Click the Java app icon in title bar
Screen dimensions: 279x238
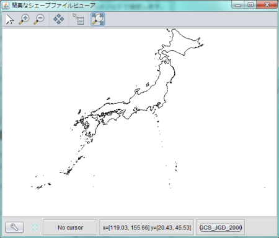pos(6,5)
